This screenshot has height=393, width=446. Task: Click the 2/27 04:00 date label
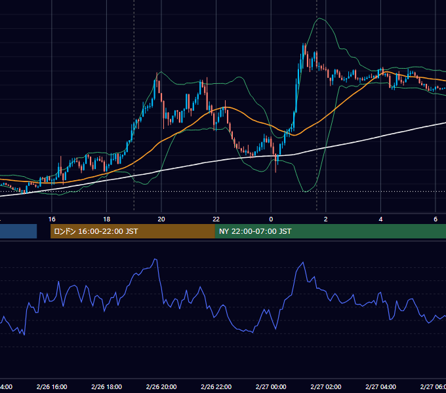(x=380, y=386)
